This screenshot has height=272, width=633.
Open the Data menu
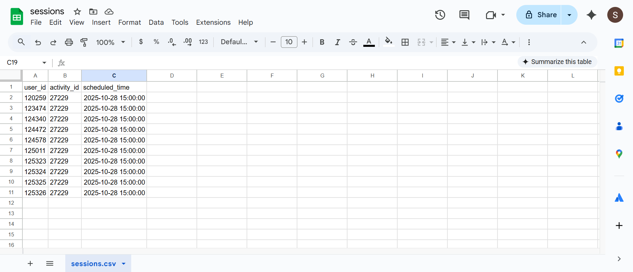pyautogui.click(x=156, y=22)
